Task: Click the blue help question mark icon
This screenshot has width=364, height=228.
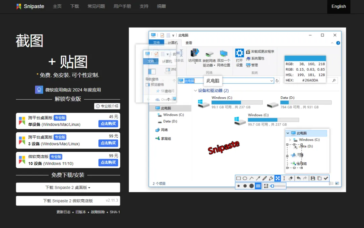Action: (x=338, y=43)
